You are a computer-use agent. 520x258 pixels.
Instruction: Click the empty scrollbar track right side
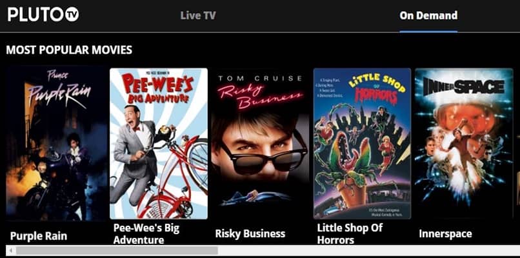(x=368, y=250)
